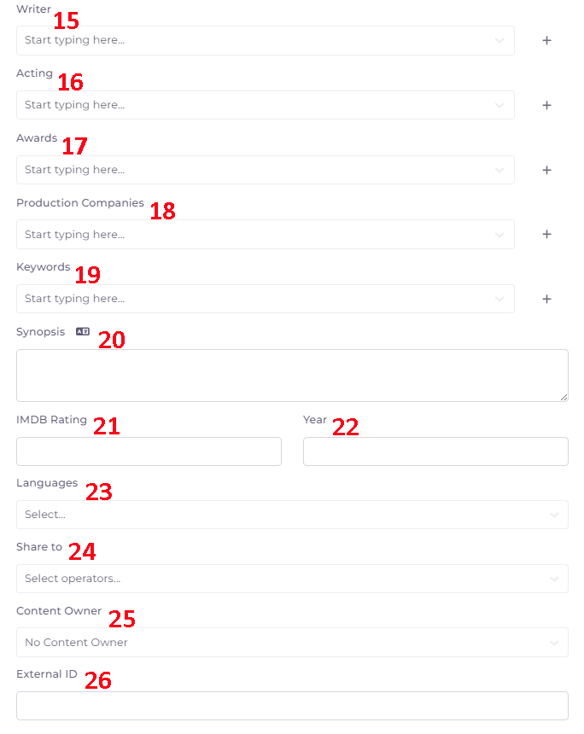Expand the Keywords dropdown arrow
This screenshot has height=734, width=584.
[x=499, y=299]
